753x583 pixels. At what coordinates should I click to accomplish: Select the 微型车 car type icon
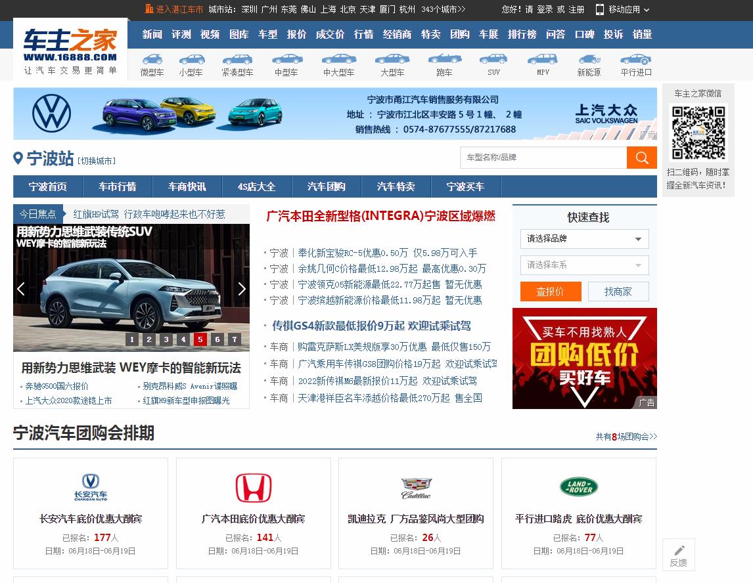152,60
